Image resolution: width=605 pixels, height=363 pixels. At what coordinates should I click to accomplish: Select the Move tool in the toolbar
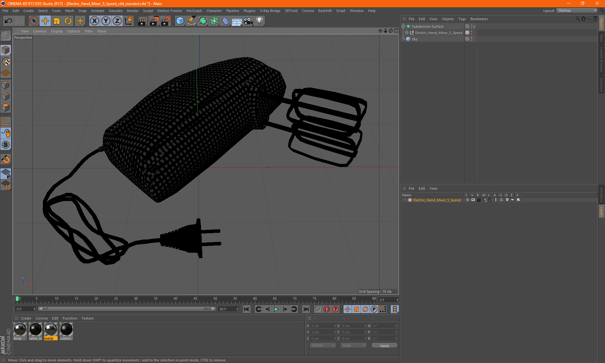tap(45, 21)
